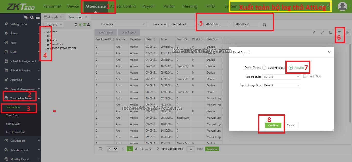This screenshot has width=352, height=162.
Task: Open the Export Style dropdown
Action: click(x=281, y=77)
